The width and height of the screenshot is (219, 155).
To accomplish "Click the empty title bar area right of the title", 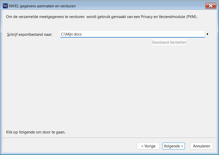I will coord(140,6).
